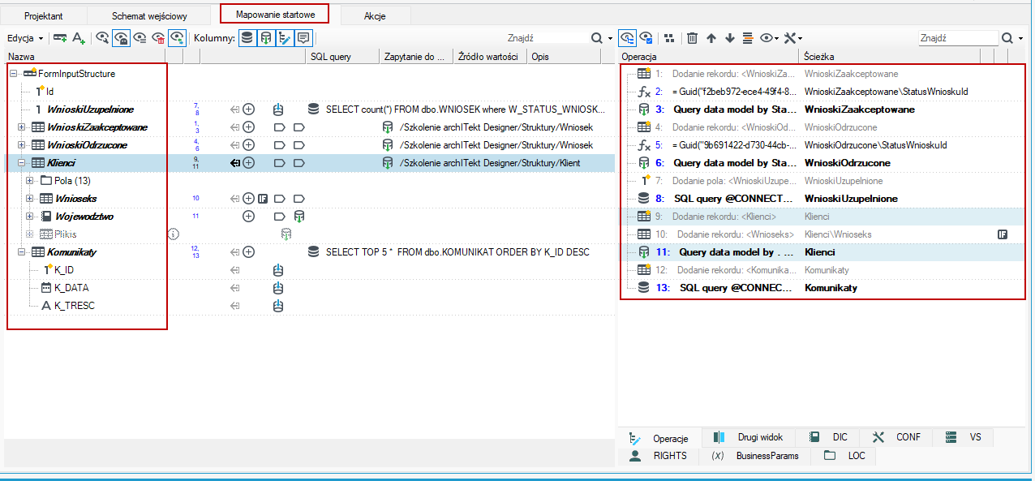Click the database icon in the K_TRESC row
1035x481 pixels.
(278, 306)
